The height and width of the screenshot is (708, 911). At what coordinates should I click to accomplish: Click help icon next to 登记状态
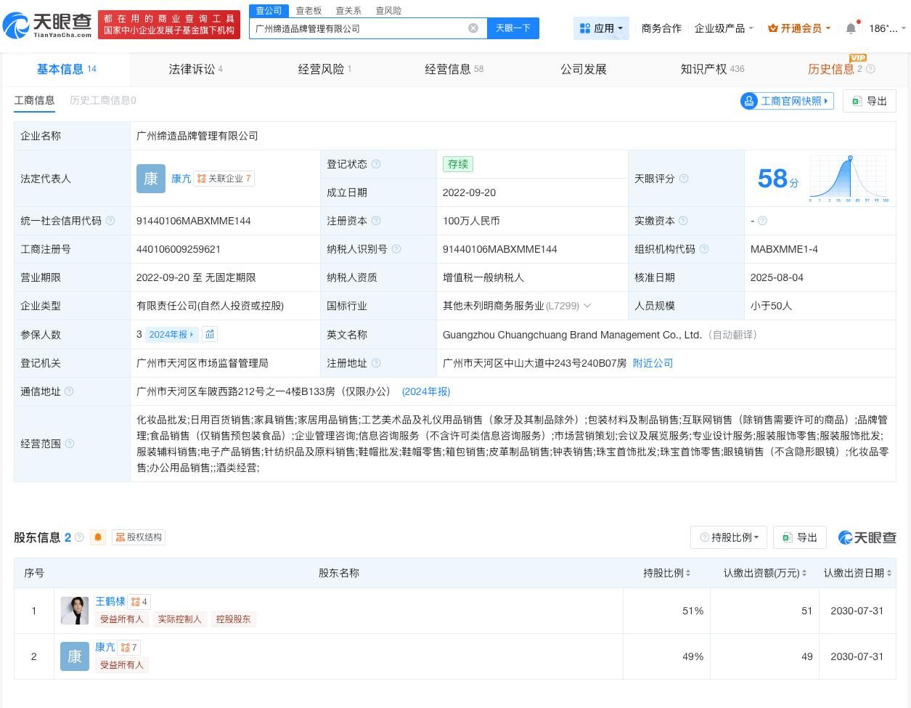[376, 164]
